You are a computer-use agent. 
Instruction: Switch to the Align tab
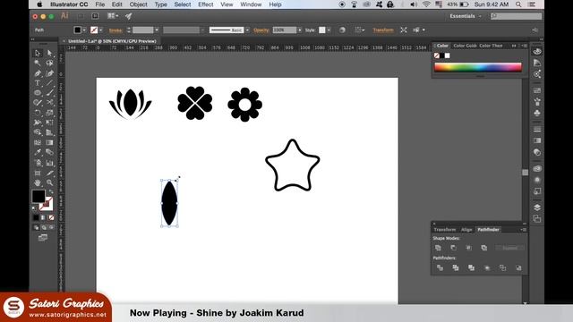pyautogui.click(x=466, y=230)
